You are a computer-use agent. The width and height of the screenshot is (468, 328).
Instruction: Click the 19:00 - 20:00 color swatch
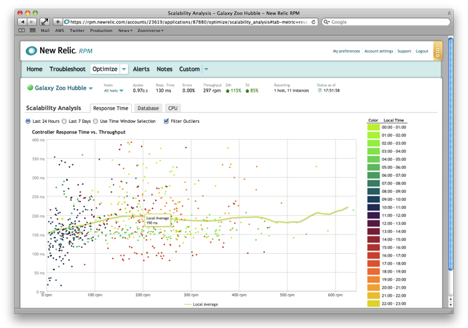pos(373,280)
